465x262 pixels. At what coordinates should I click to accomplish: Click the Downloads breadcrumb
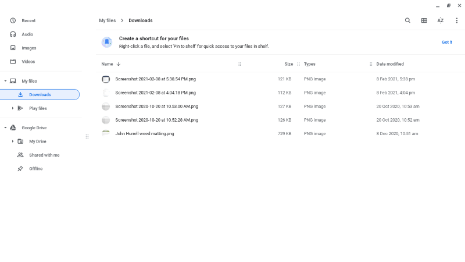point(141,20)
